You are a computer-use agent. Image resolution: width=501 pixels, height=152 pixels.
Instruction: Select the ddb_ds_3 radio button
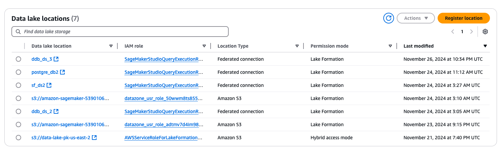[18, 59]
